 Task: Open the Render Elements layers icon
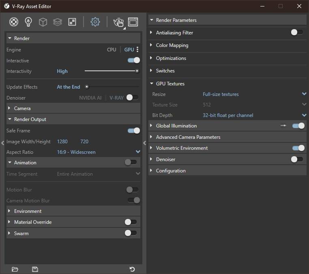coord(58,22)
